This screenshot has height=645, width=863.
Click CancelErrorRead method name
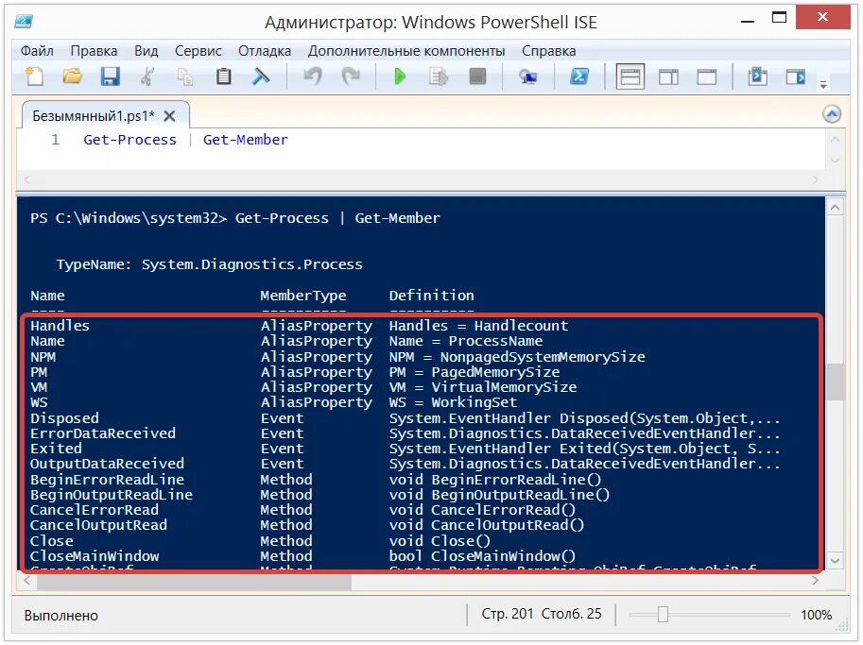point(95,510)
